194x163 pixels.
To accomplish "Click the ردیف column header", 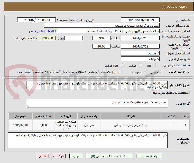I will (186, 116).
